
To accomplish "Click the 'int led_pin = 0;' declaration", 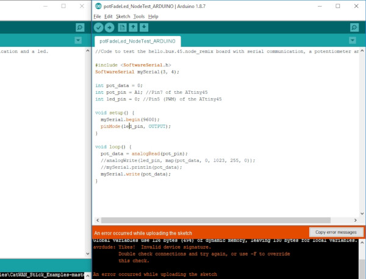I will [117, 99].
